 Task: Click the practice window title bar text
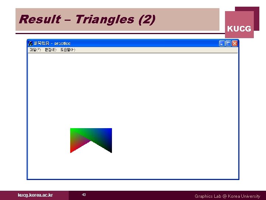tap(52, 43)
